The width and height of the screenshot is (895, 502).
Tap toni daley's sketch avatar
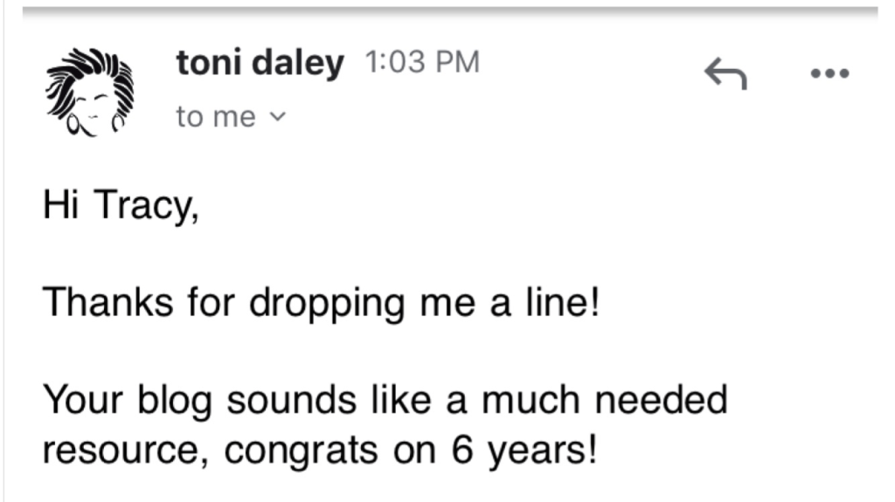(x=90, y=91)
